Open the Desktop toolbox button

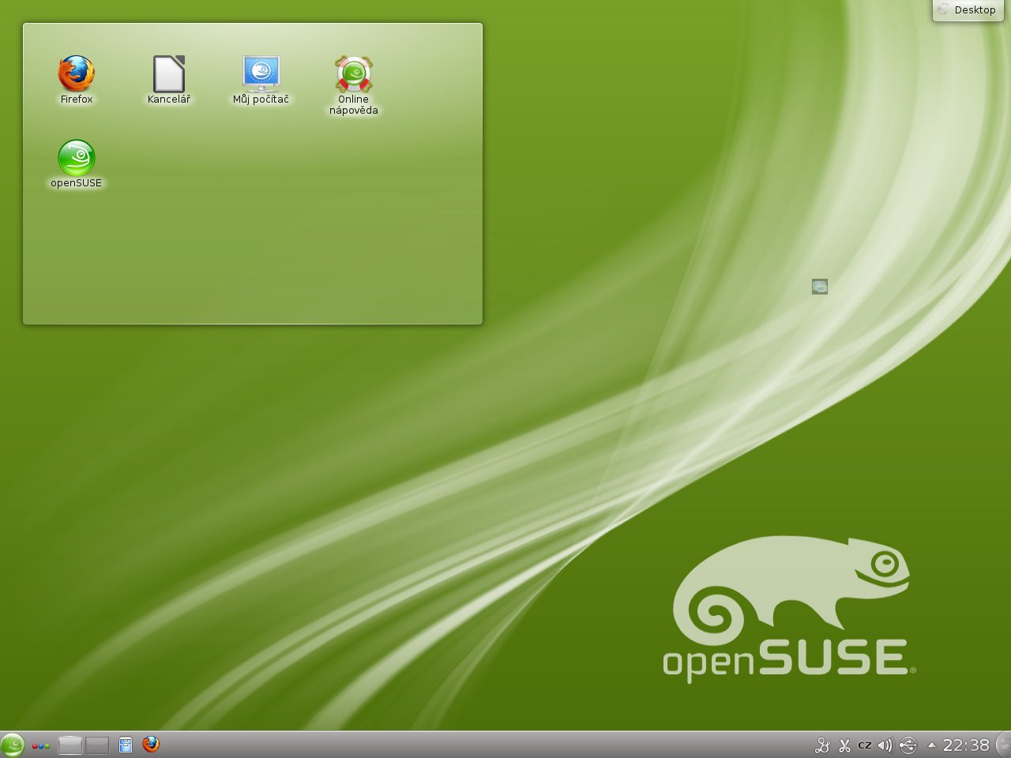[x=968, y=10]
